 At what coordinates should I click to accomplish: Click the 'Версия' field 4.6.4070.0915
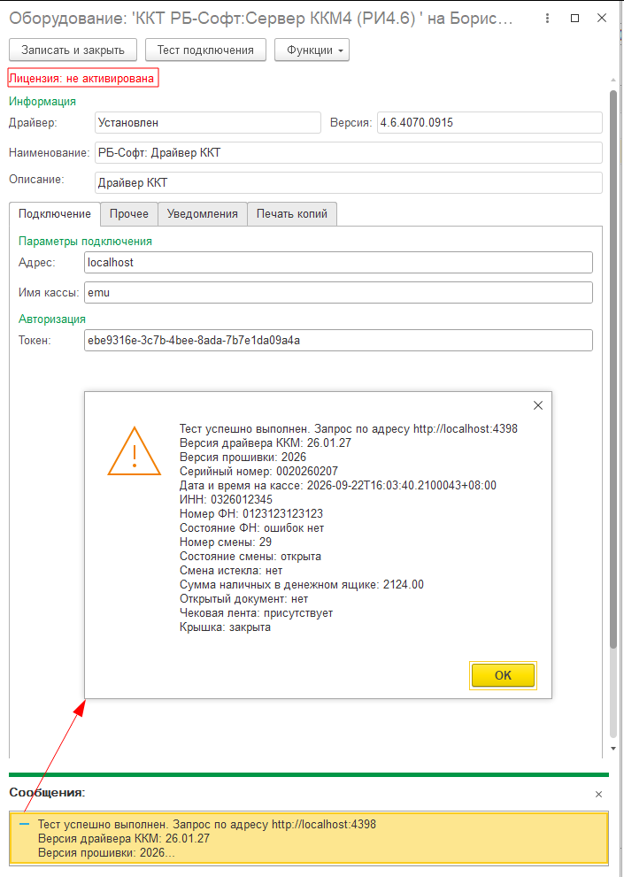point(489,122)
